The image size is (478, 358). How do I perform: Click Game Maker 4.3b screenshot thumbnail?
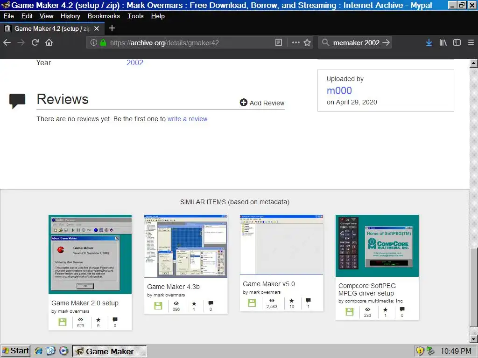[186, 246]
